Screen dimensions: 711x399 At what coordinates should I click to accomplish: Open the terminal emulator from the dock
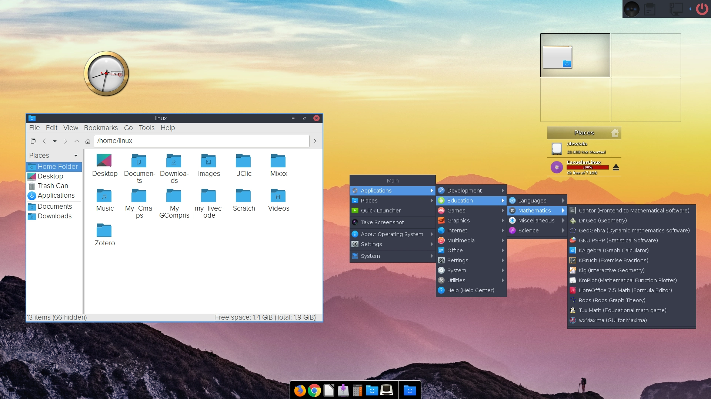[386, 390]
